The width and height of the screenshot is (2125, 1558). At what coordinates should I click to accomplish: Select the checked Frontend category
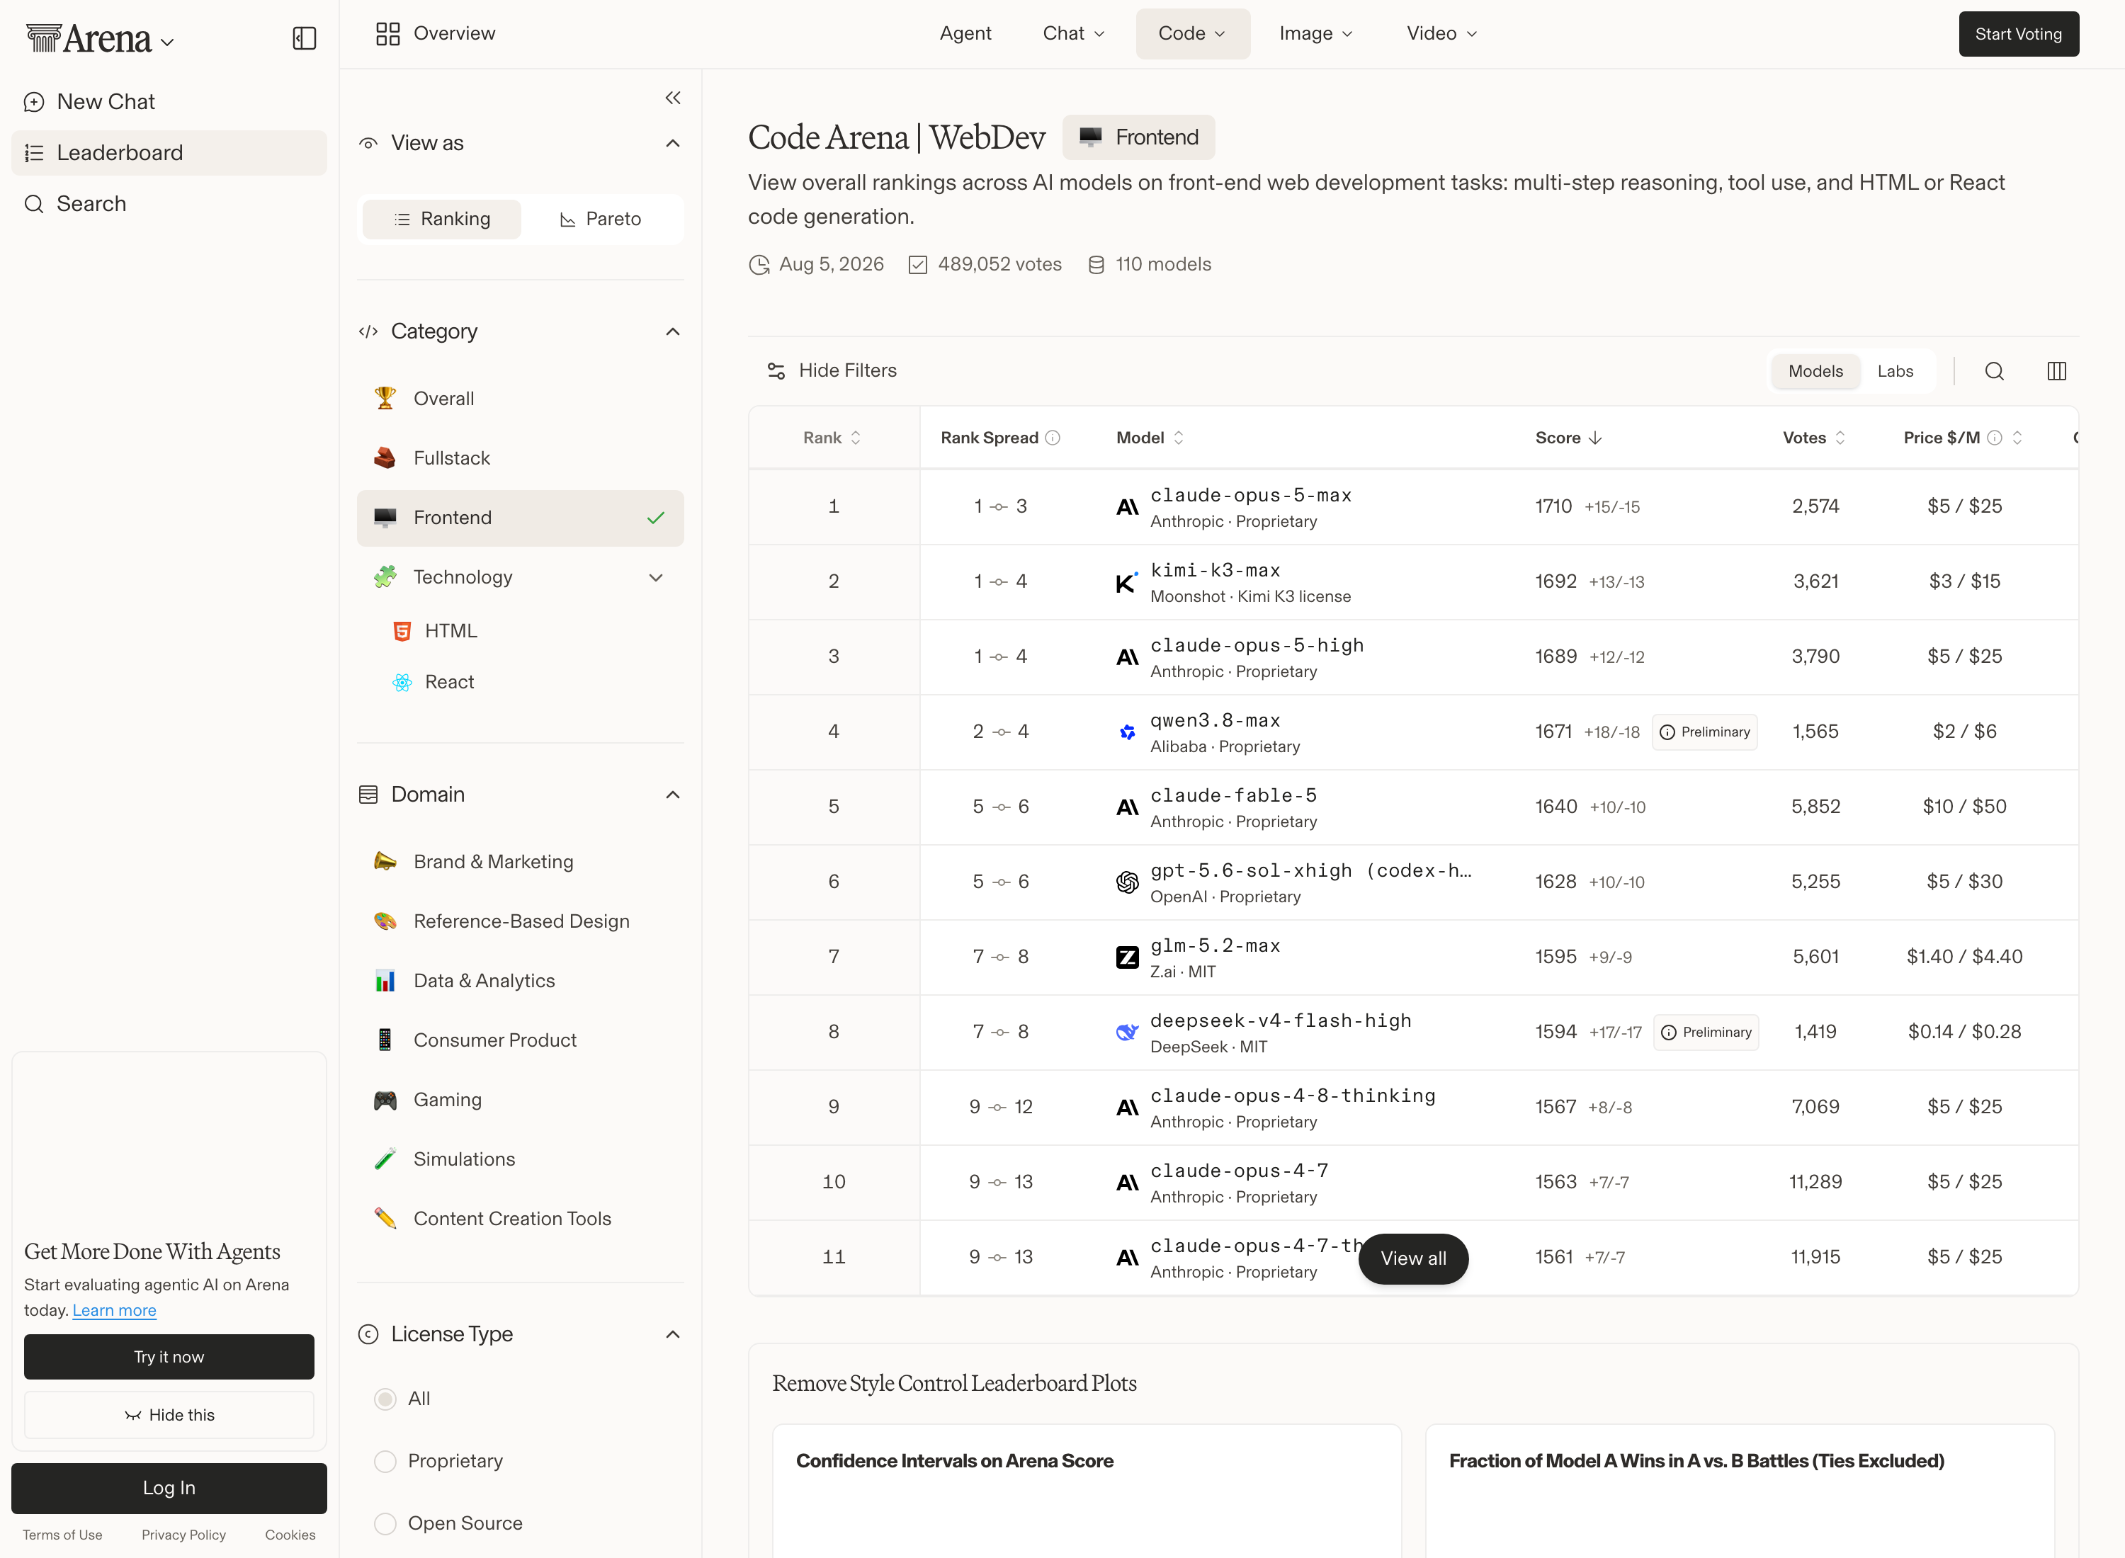click(520, 518)
